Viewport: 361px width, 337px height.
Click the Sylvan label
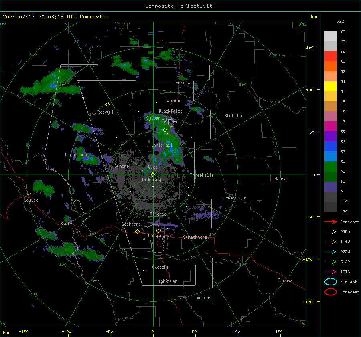pyautogui.click(x=153, y=118)
